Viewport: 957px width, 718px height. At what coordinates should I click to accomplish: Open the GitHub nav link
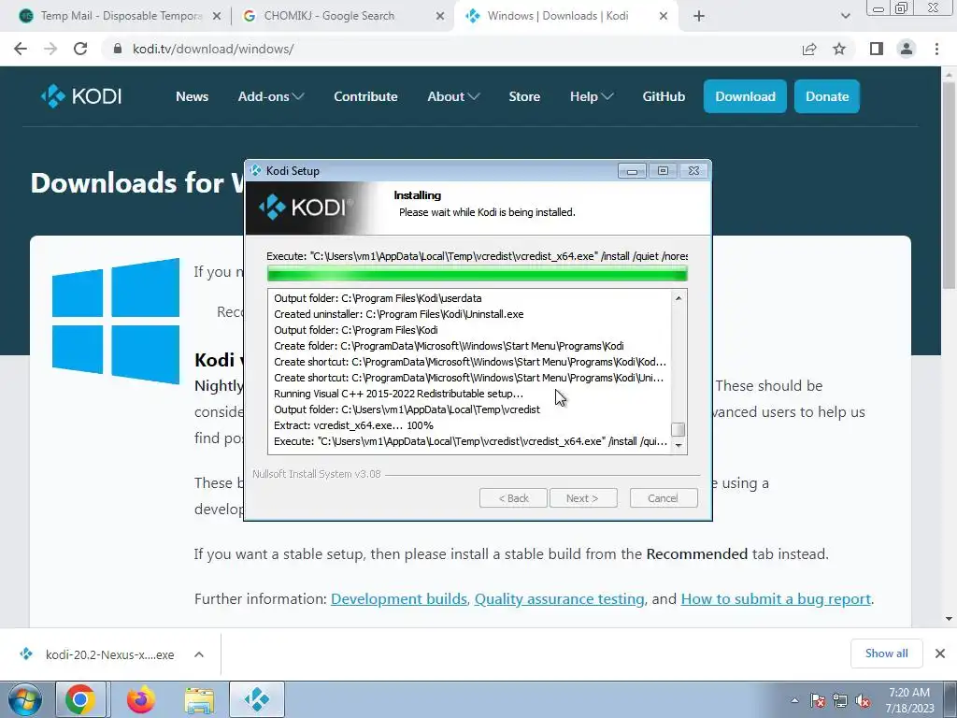(664, 96)
